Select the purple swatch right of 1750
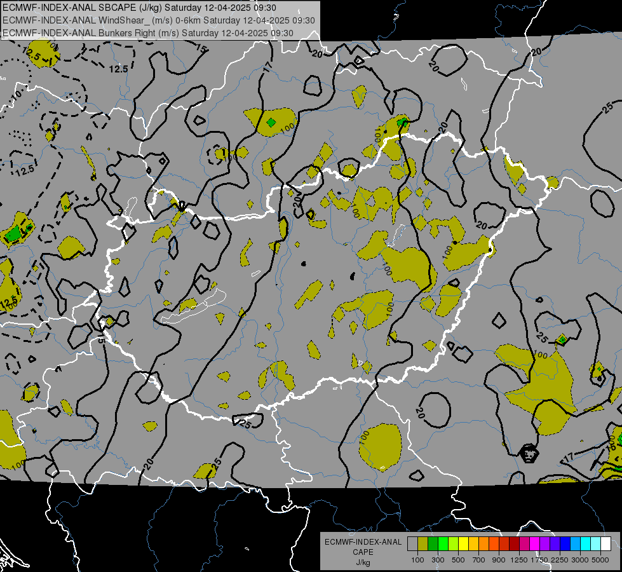Viewport: 622px width, 572px height. coord(544,544)
